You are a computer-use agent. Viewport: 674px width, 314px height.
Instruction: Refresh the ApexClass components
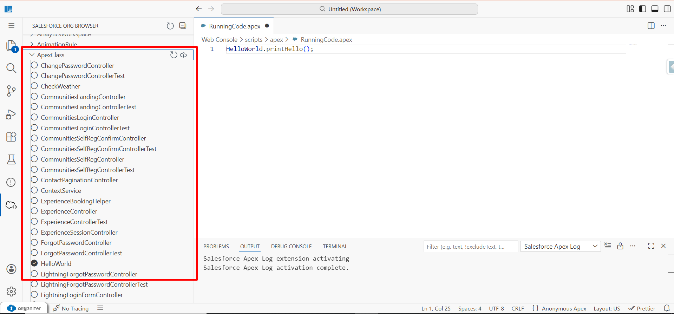(x=174, y=55)
